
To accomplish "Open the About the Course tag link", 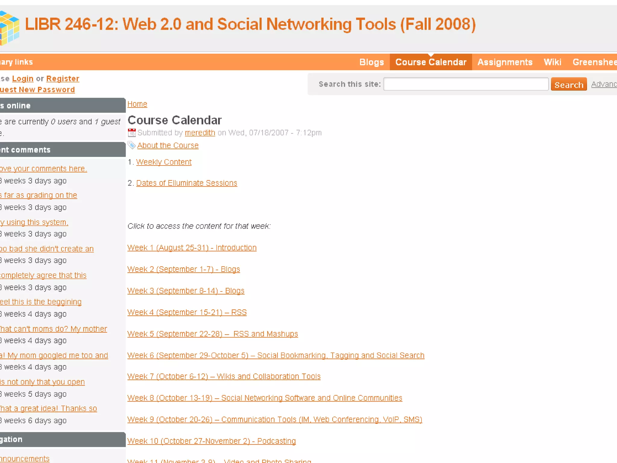I will pos(168,145).
